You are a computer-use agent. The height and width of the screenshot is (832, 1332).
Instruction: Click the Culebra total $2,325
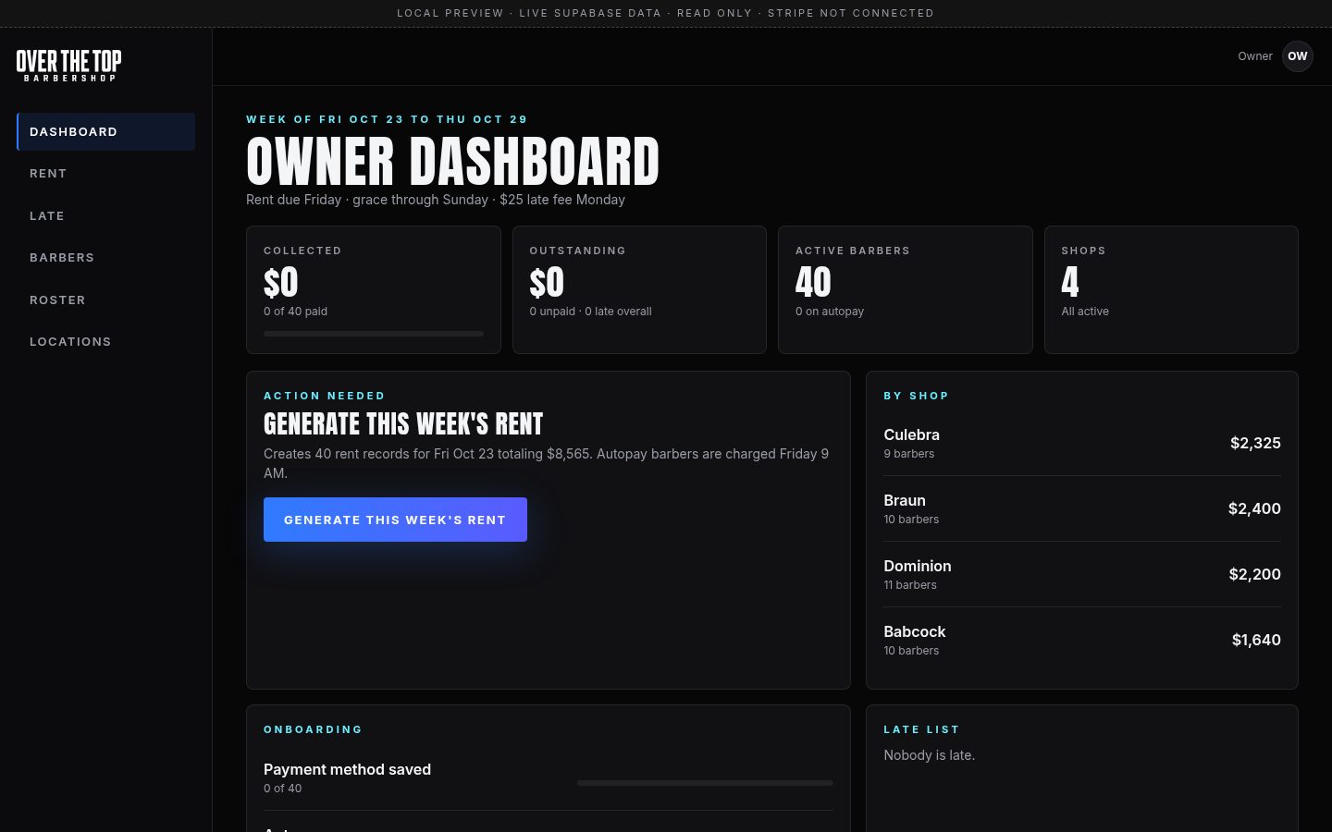[1255, 443]
